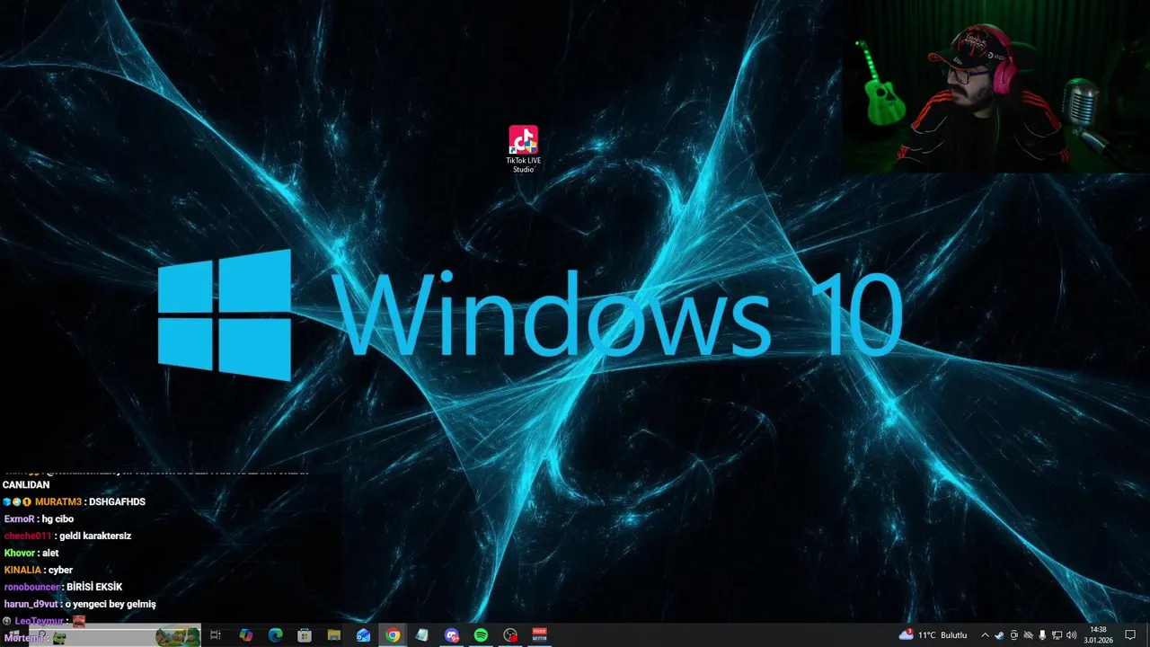Image resolution: width=1150 pixels, height=647 pixels.
Task: Open Voicemeeter from the taskbar
Action: (x=540, y=635)
